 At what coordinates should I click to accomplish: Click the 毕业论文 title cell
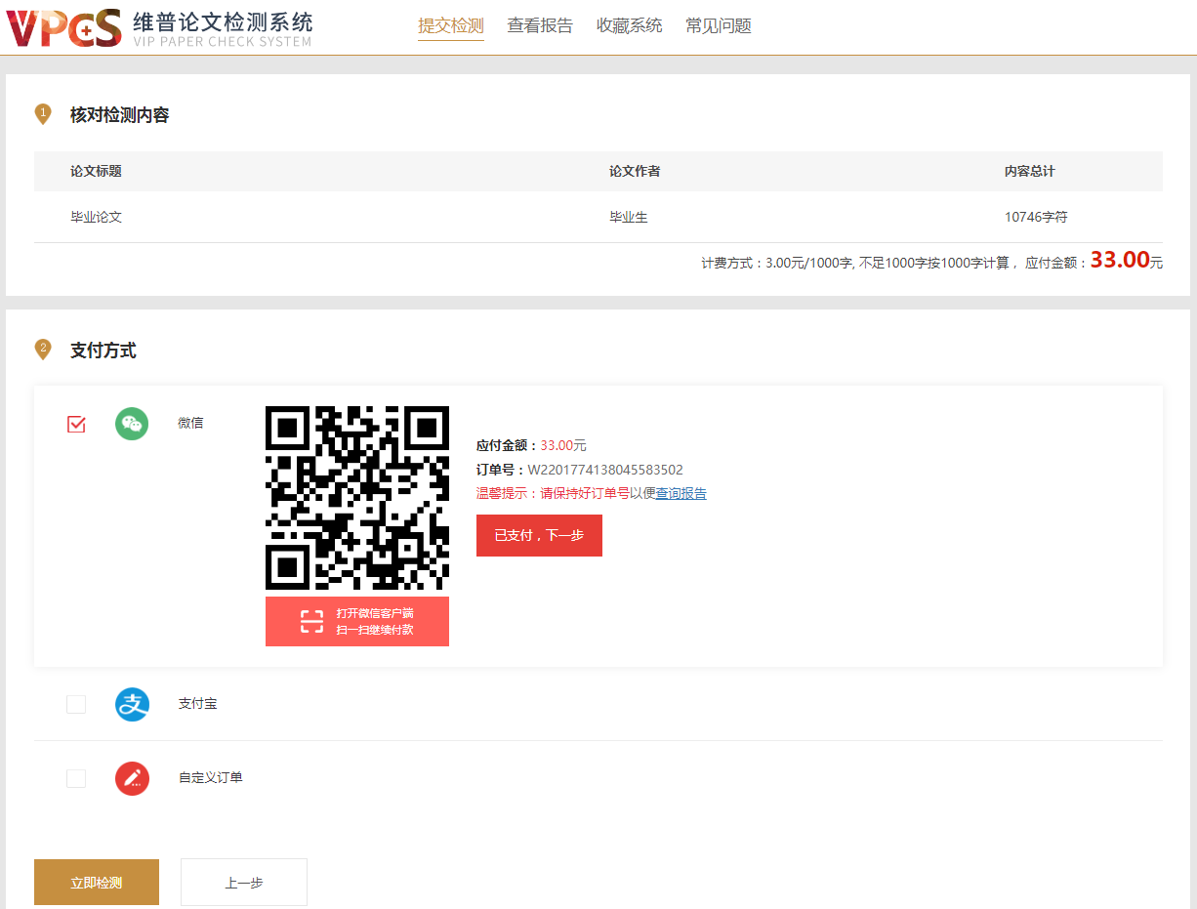tap(96, 217)
